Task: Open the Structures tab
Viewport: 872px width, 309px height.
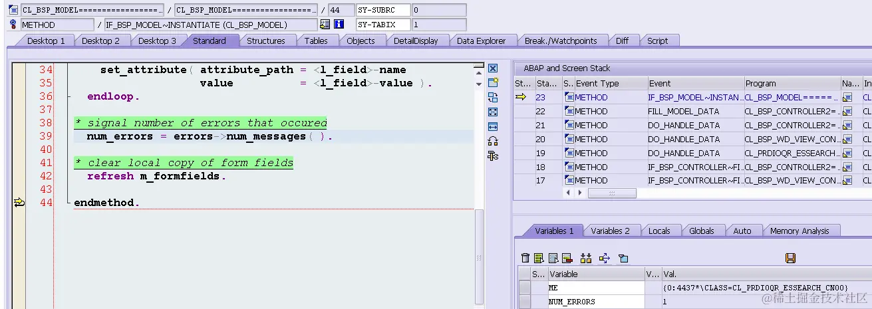Action: pyautogui.click(x=266, y=41)
